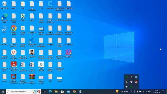Viewport: 167px width, 94px height.
Task: Select the canvas file icon
Action: pos(4,78)
